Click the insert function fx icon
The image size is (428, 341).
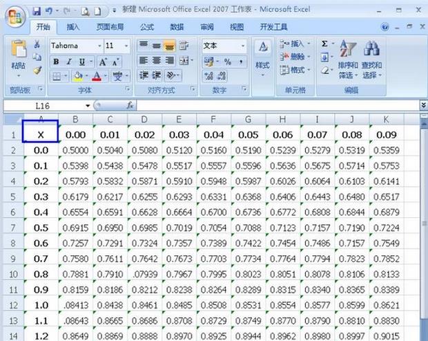[x=130, y=105]
